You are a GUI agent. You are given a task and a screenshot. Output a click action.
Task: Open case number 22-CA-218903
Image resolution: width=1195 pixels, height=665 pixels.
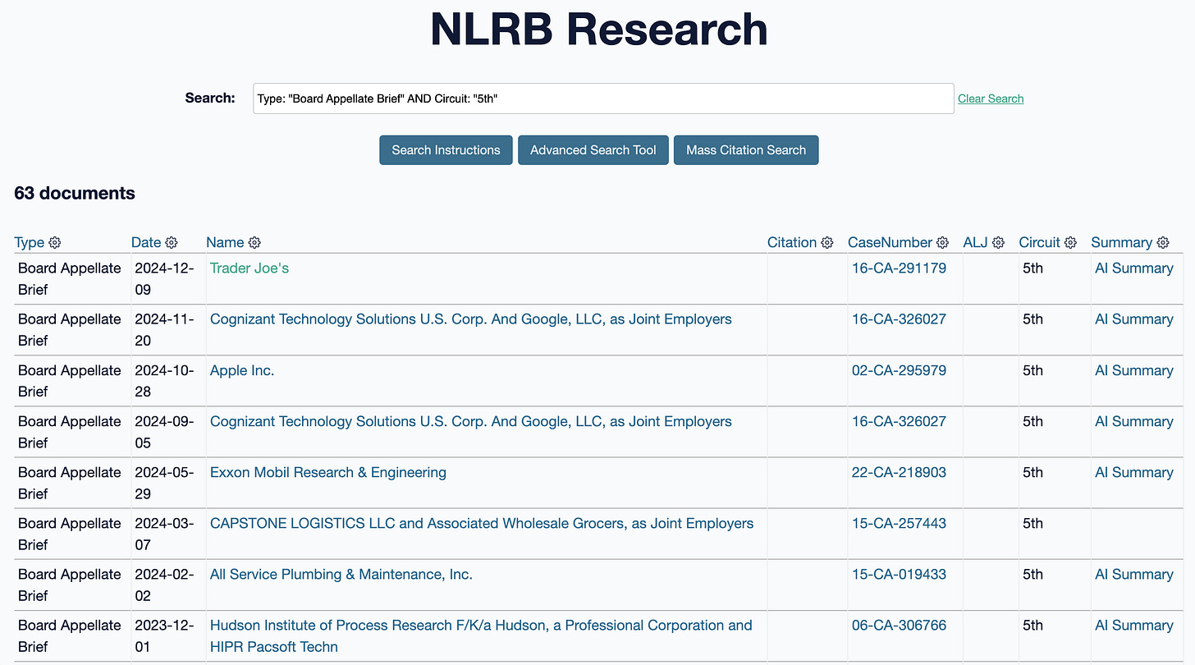tap(899, 472)
